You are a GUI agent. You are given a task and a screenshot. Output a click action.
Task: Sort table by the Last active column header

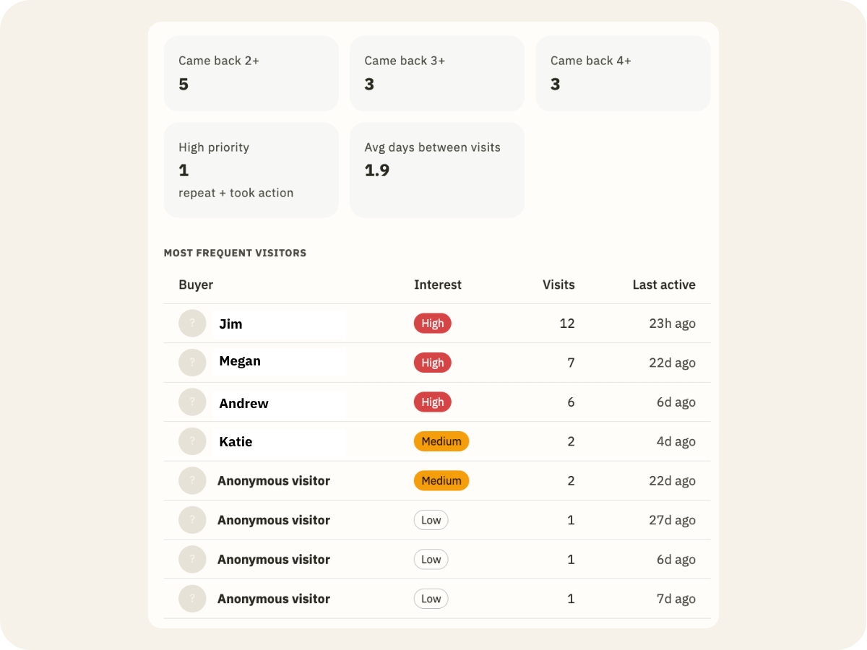pyautogui.click(x=664, y=285)
